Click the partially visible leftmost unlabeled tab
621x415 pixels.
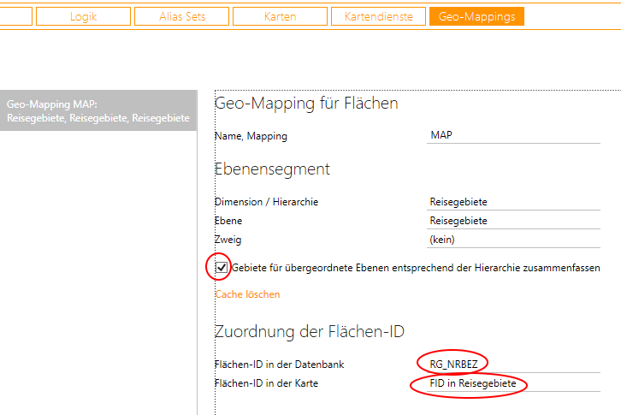click(15, 16)
